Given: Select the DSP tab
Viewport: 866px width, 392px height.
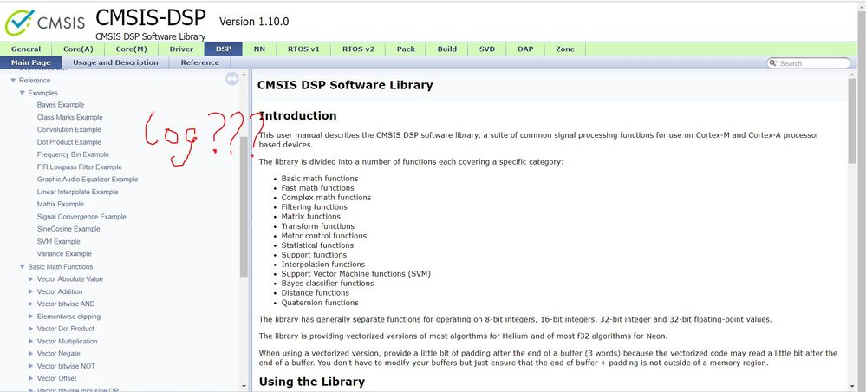Looking at the screenshot, I should [x=224, y=49].
